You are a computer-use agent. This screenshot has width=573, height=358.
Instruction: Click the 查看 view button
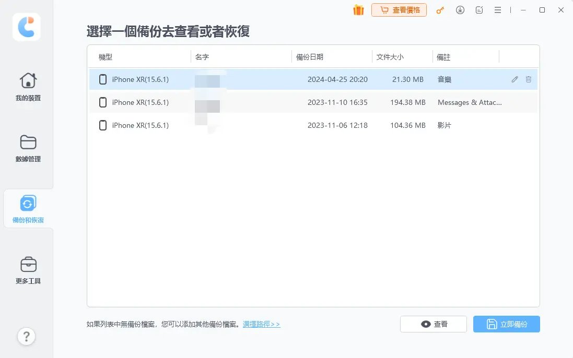433,324
